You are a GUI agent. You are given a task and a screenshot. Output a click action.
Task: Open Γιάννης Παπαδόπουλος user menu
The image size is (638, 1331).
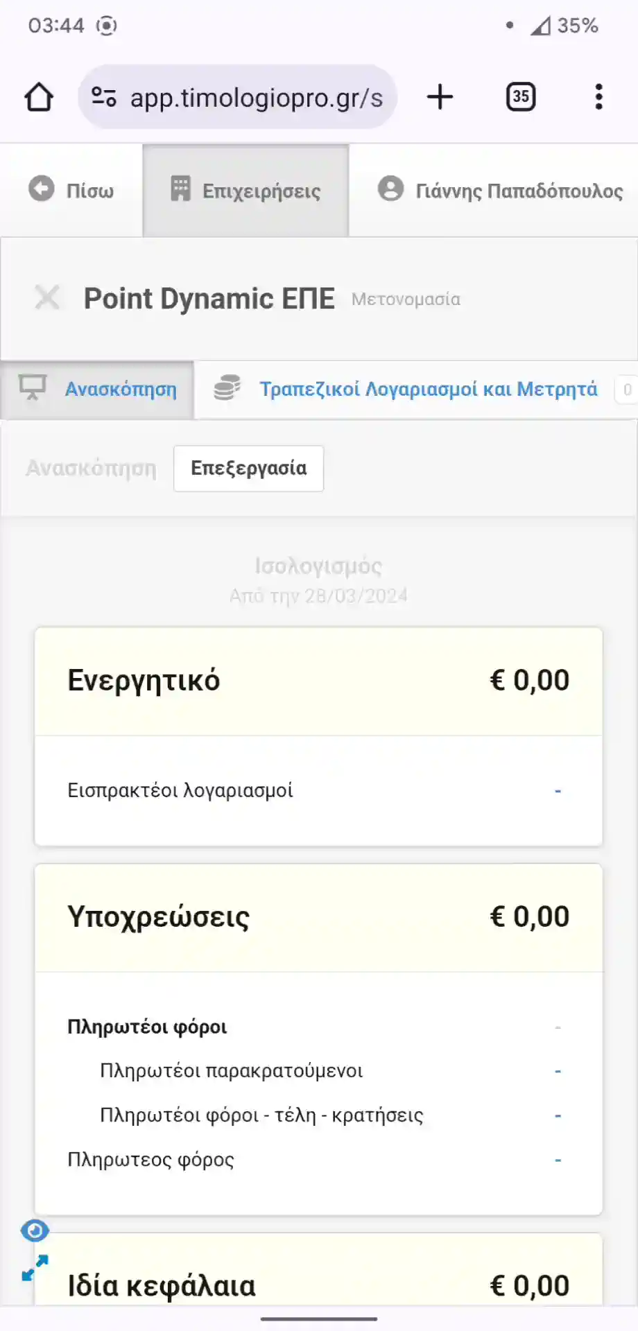click(500, 190)
